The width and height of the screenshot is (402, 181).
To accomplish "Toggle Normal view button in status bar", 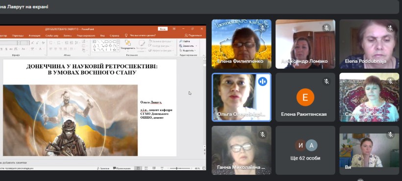I will 138,168.
